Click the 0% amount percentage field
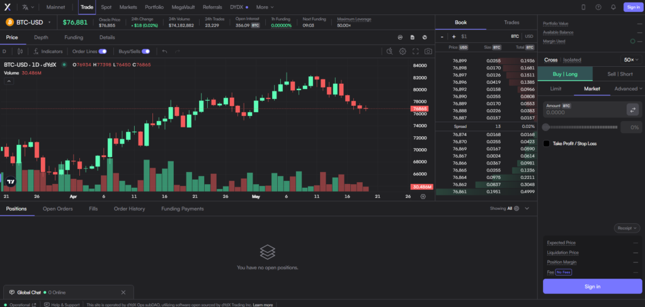This screenshot has width=645, height=307. (631, 127)
